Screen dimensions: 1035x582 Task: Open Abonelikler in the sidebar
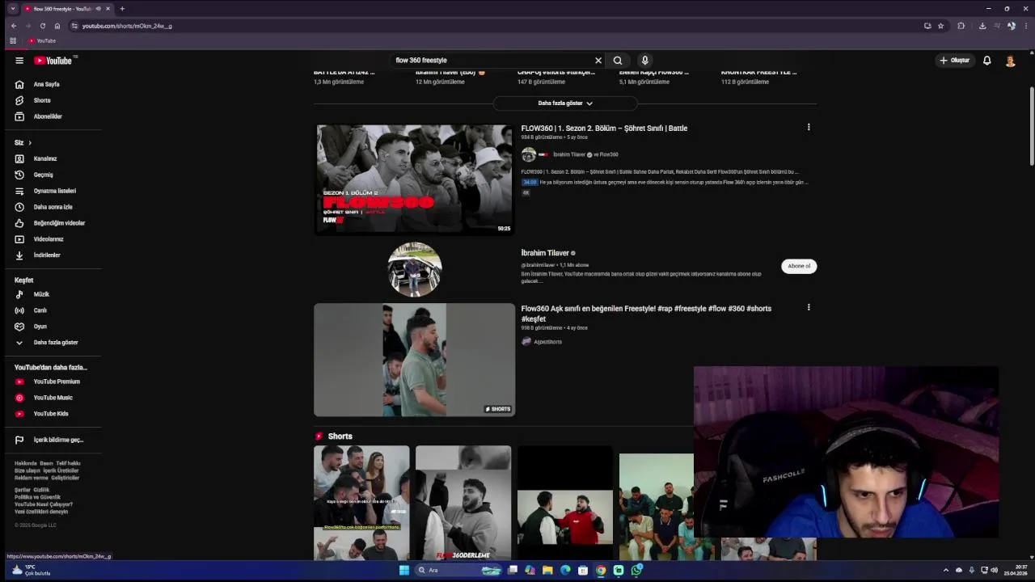(48, 116)
